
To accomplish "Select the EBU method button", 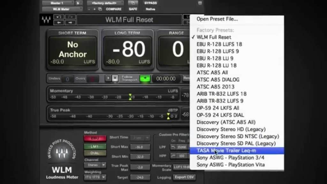I will pos(95,138).
